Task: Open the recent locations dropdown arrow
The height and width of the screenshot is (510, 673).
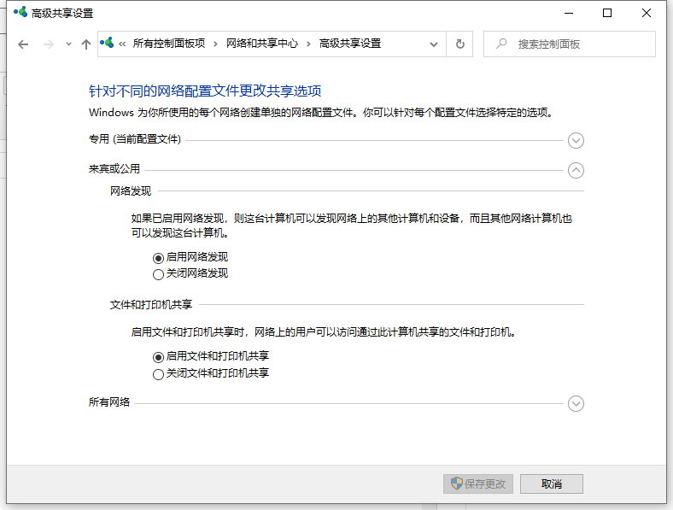Action: [68, 44]
